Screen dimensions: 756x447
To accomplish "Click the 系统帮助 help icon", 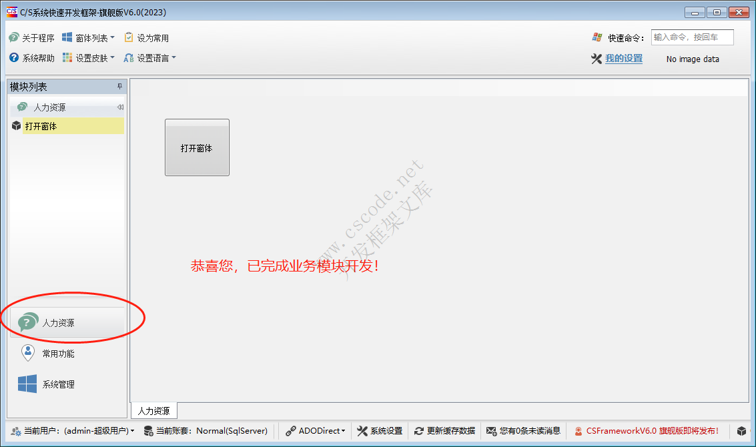I will 14,58.
